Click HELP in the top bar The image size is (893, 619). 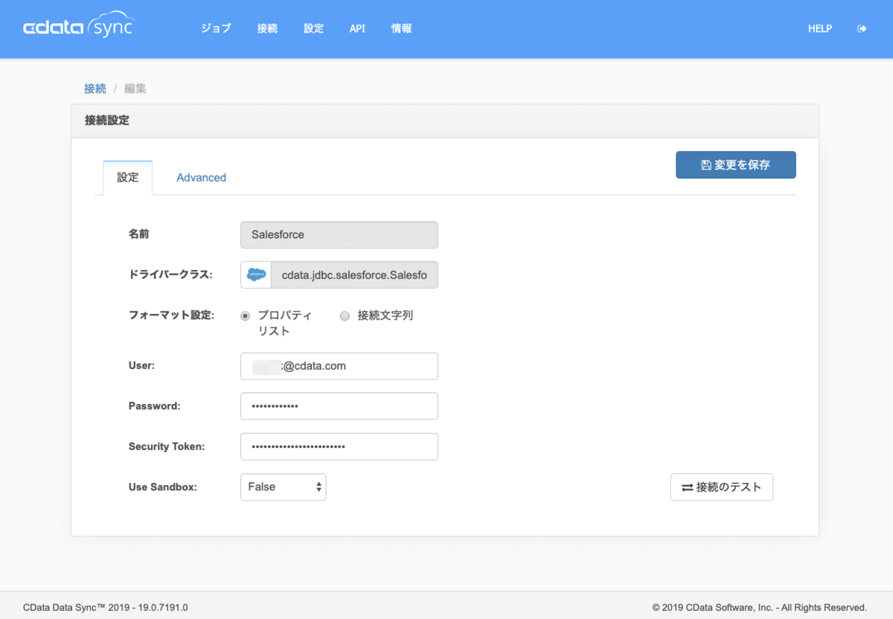click(819, 29)
